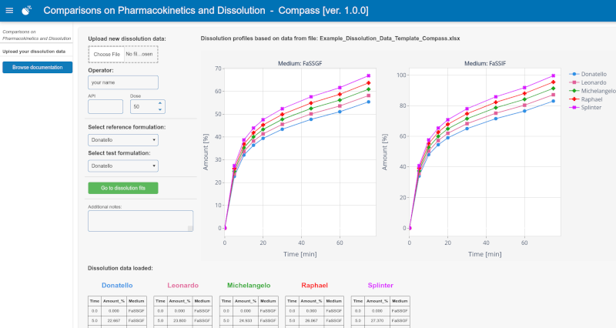This screenshot has width=616, height=328.
Task: Increase the Dose value with up arrow
Action: pos(159,103)
